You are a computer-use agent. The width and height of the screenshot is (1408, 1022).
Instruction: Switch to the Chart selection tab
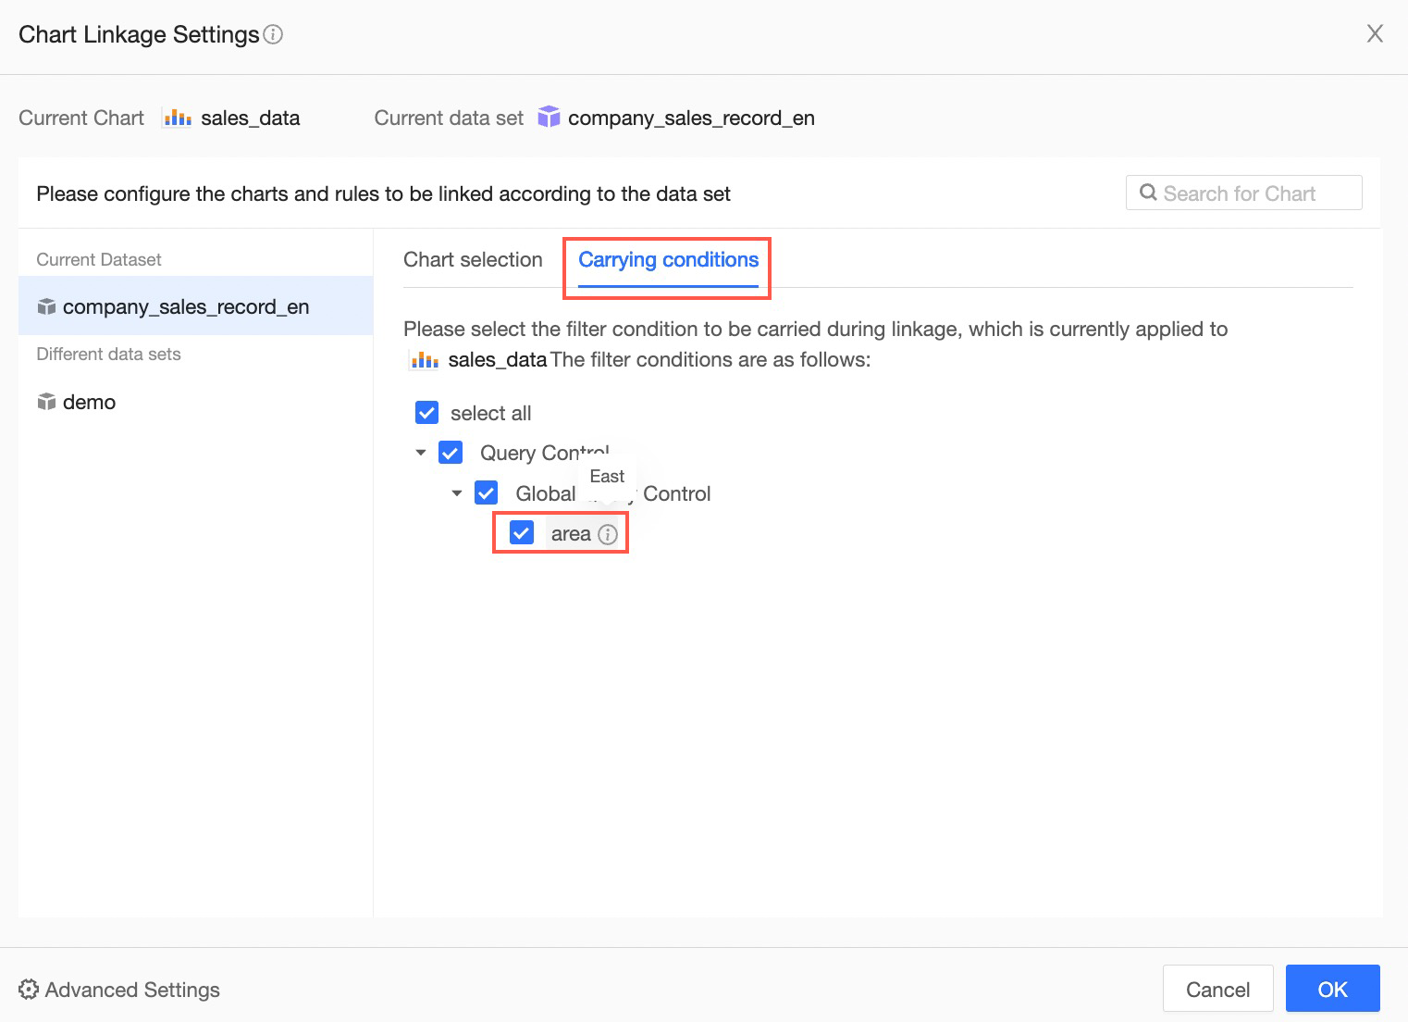[473, 260]
